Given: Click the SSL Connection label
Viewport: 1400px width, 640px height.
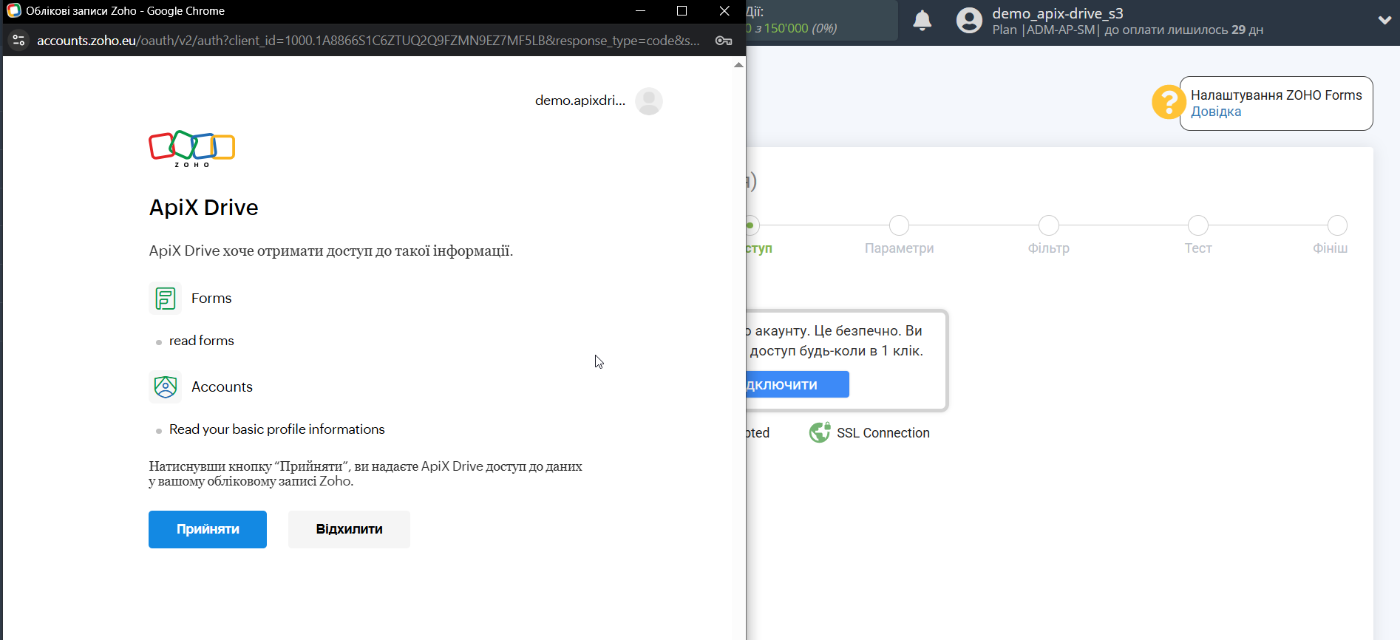Looking at the screenshot, I should pos(883,433).
